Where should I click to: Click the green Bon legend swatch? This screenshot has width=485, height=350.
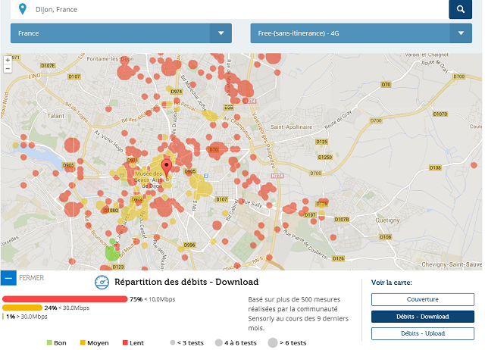tap(50, 343)
